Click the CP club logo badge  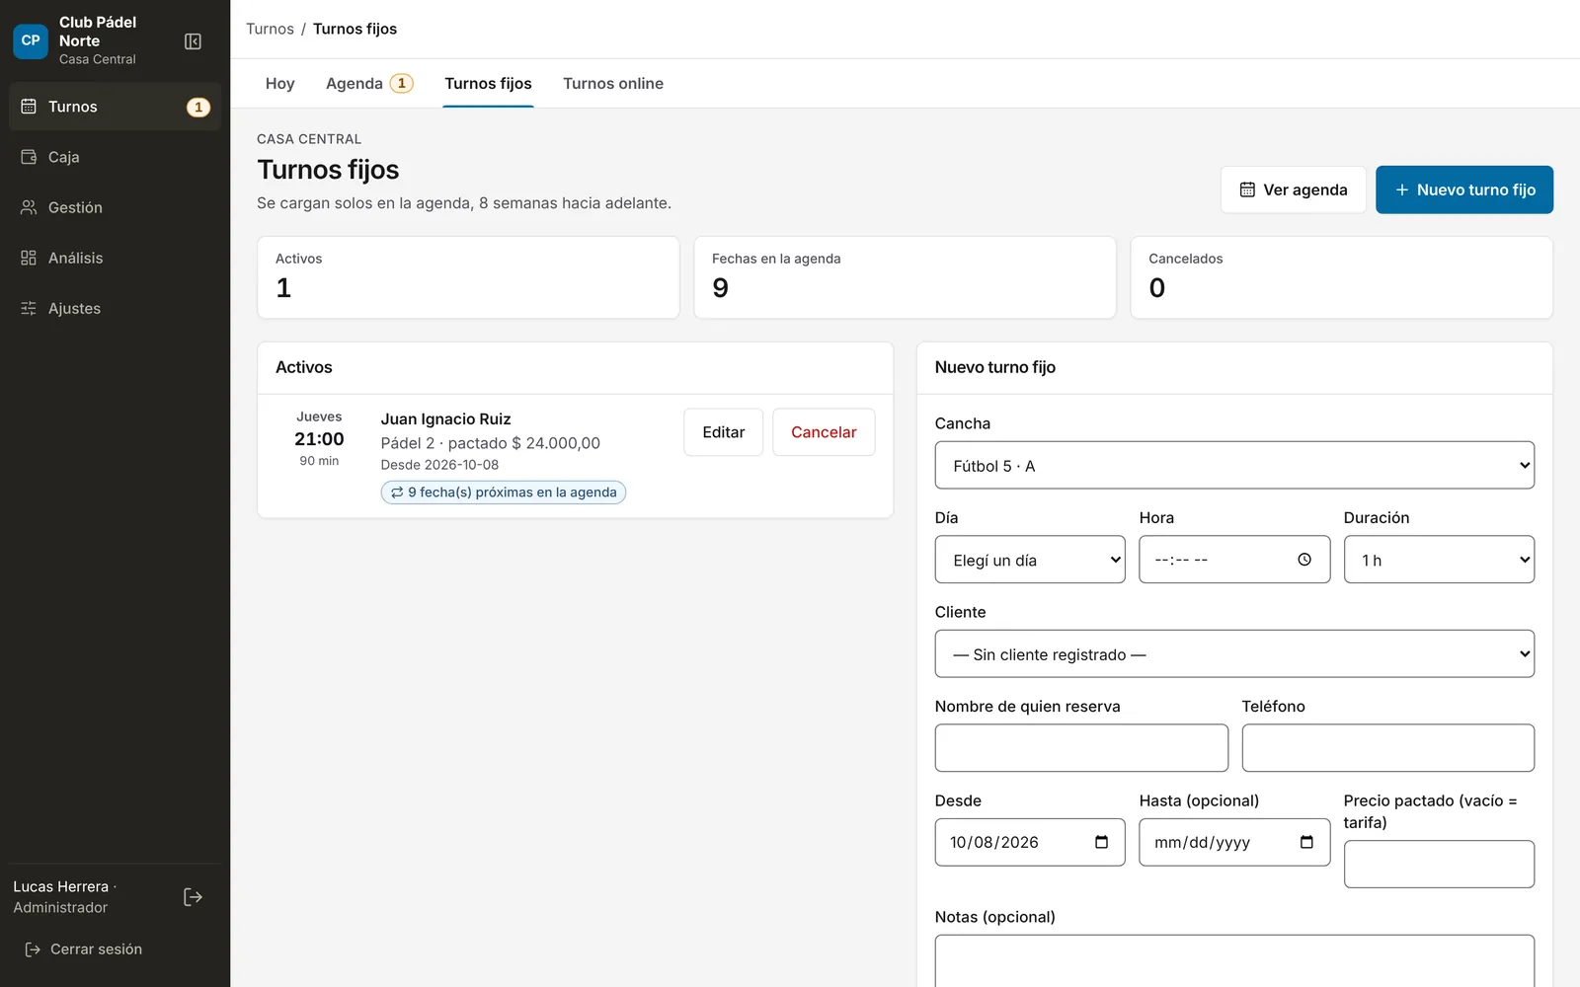click(31, 40)
